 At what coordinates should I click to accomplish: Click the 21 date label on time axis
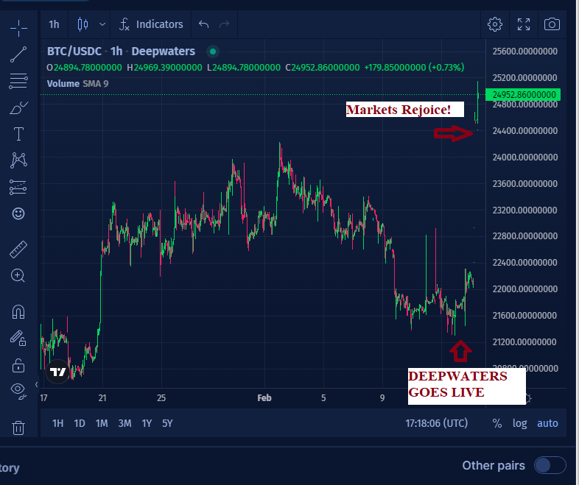(x=102, y=398)
